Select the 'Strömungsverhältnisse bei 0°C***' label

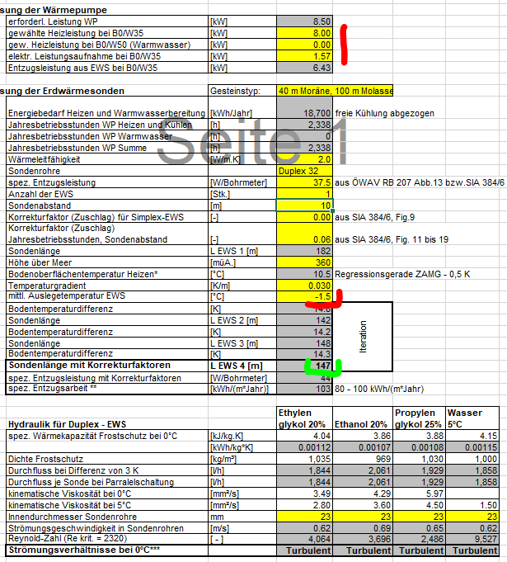pos(84,550)
